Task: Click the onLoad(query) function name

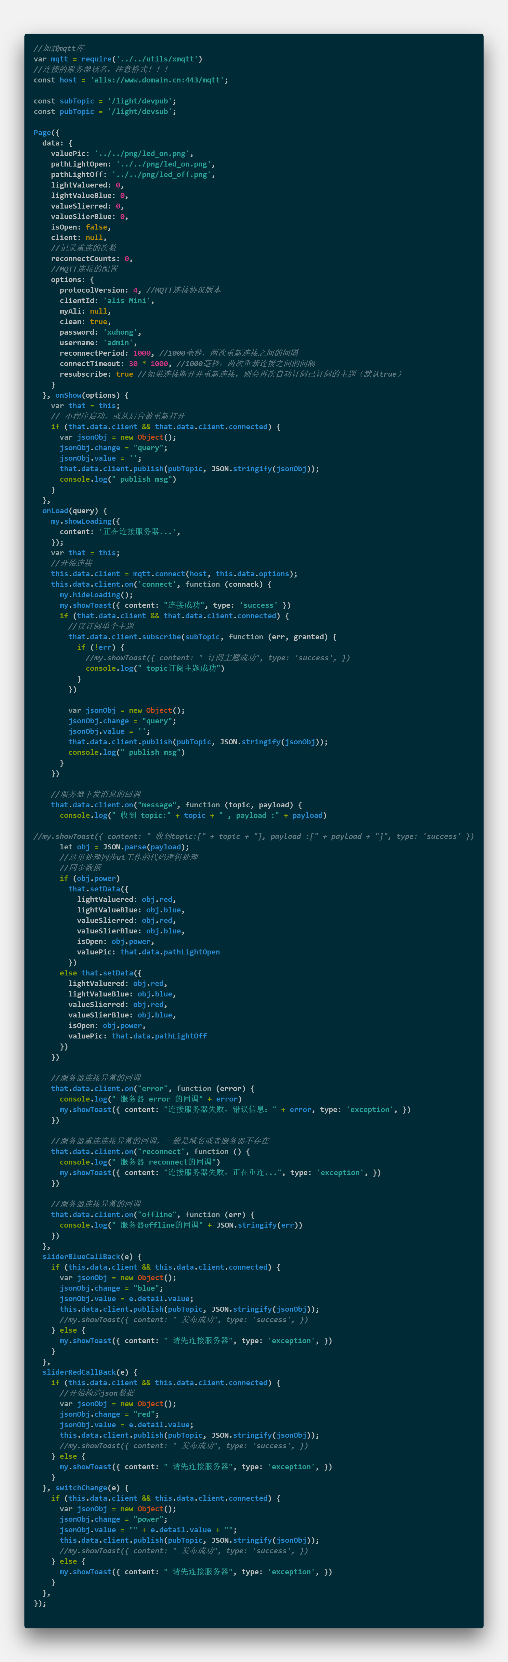Action: tap(55, 510)
